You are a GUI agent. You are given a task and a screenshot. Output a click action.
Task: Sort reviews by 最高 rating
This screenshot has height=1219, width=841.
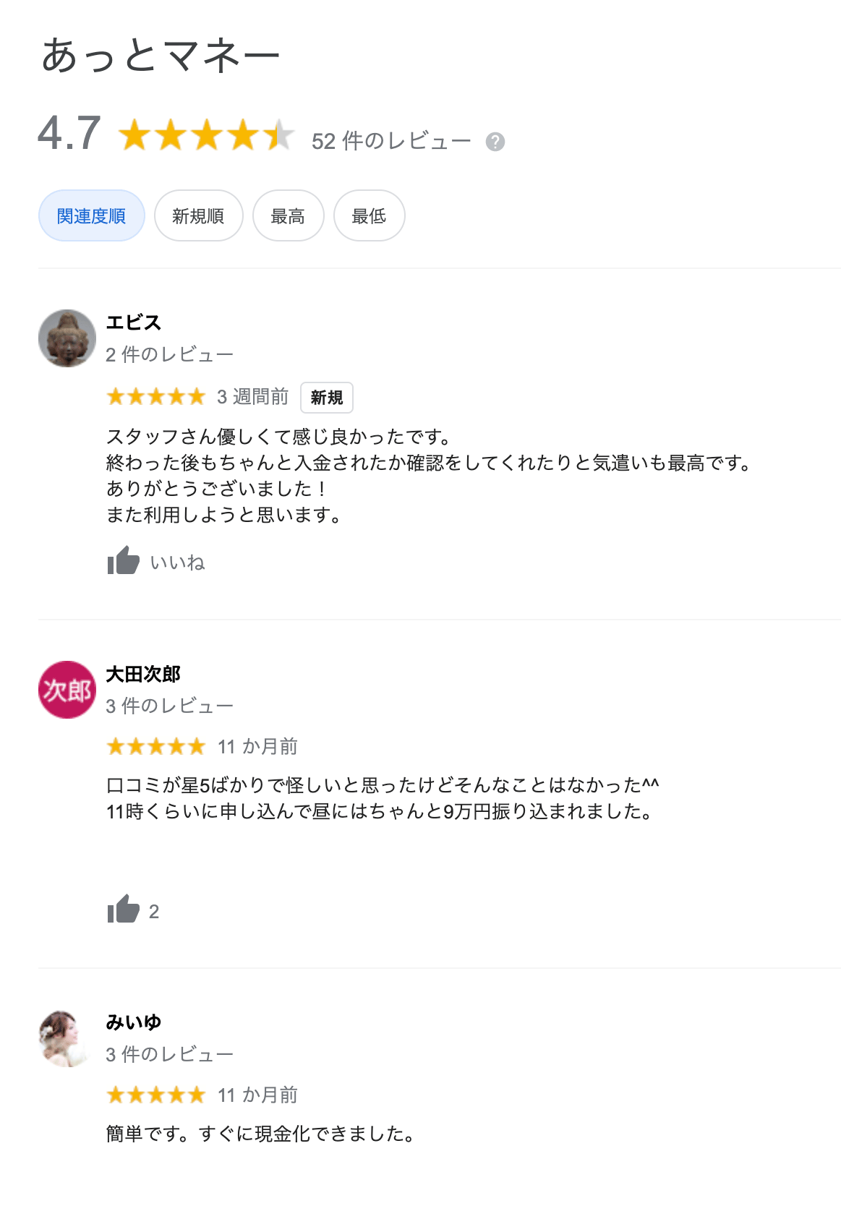pos(288,215)
